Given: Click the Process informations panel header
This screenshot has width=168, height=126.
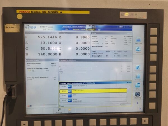Looking at the screenshot, I should 95,60.
